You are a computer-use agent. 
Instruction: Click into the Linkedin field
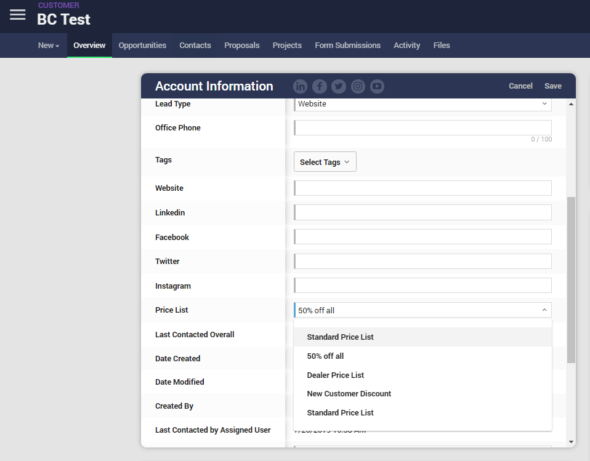coord(422,212)
